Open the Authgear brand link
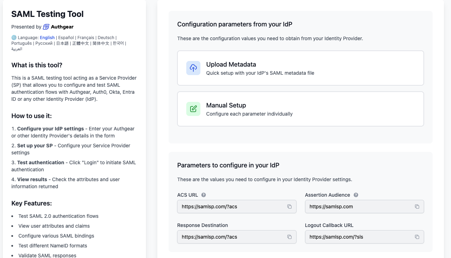Screen dimensions: 451x258 58,27
